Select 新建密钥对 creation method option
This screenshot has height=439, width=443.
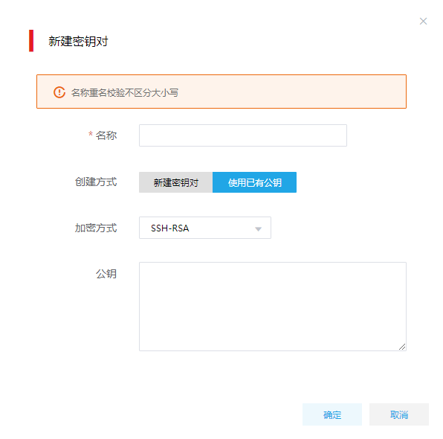pos(175,182)
